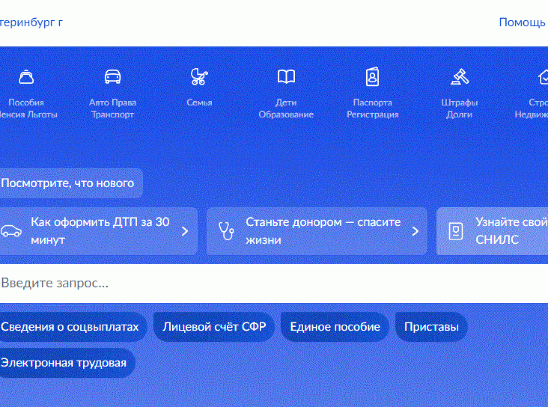548x407 pixels.
Task: Select the Авто Права Транспорт car icon
Action: pyautogui.click(x=112, y=76)
